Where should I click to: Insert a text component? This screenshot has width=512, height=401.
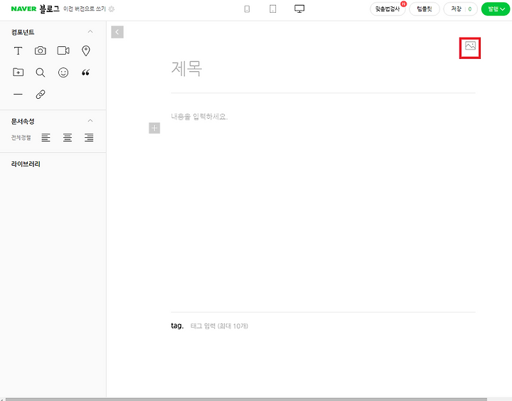click(x=18, y=51)
